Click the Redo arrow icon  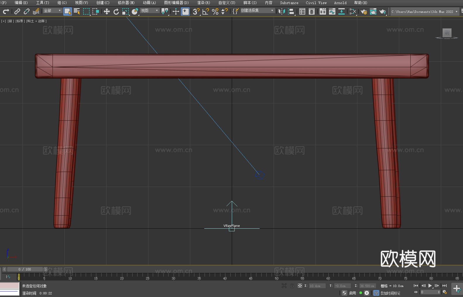[x=6, y=11]
